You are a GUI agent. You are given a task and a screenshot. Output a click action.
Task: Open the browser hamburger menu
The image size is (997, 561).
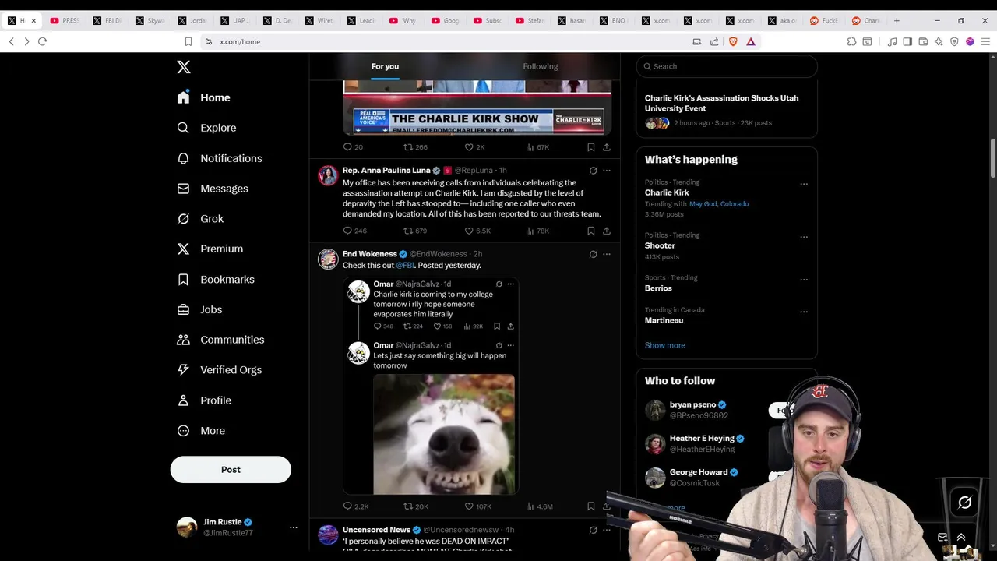[985, 41]
